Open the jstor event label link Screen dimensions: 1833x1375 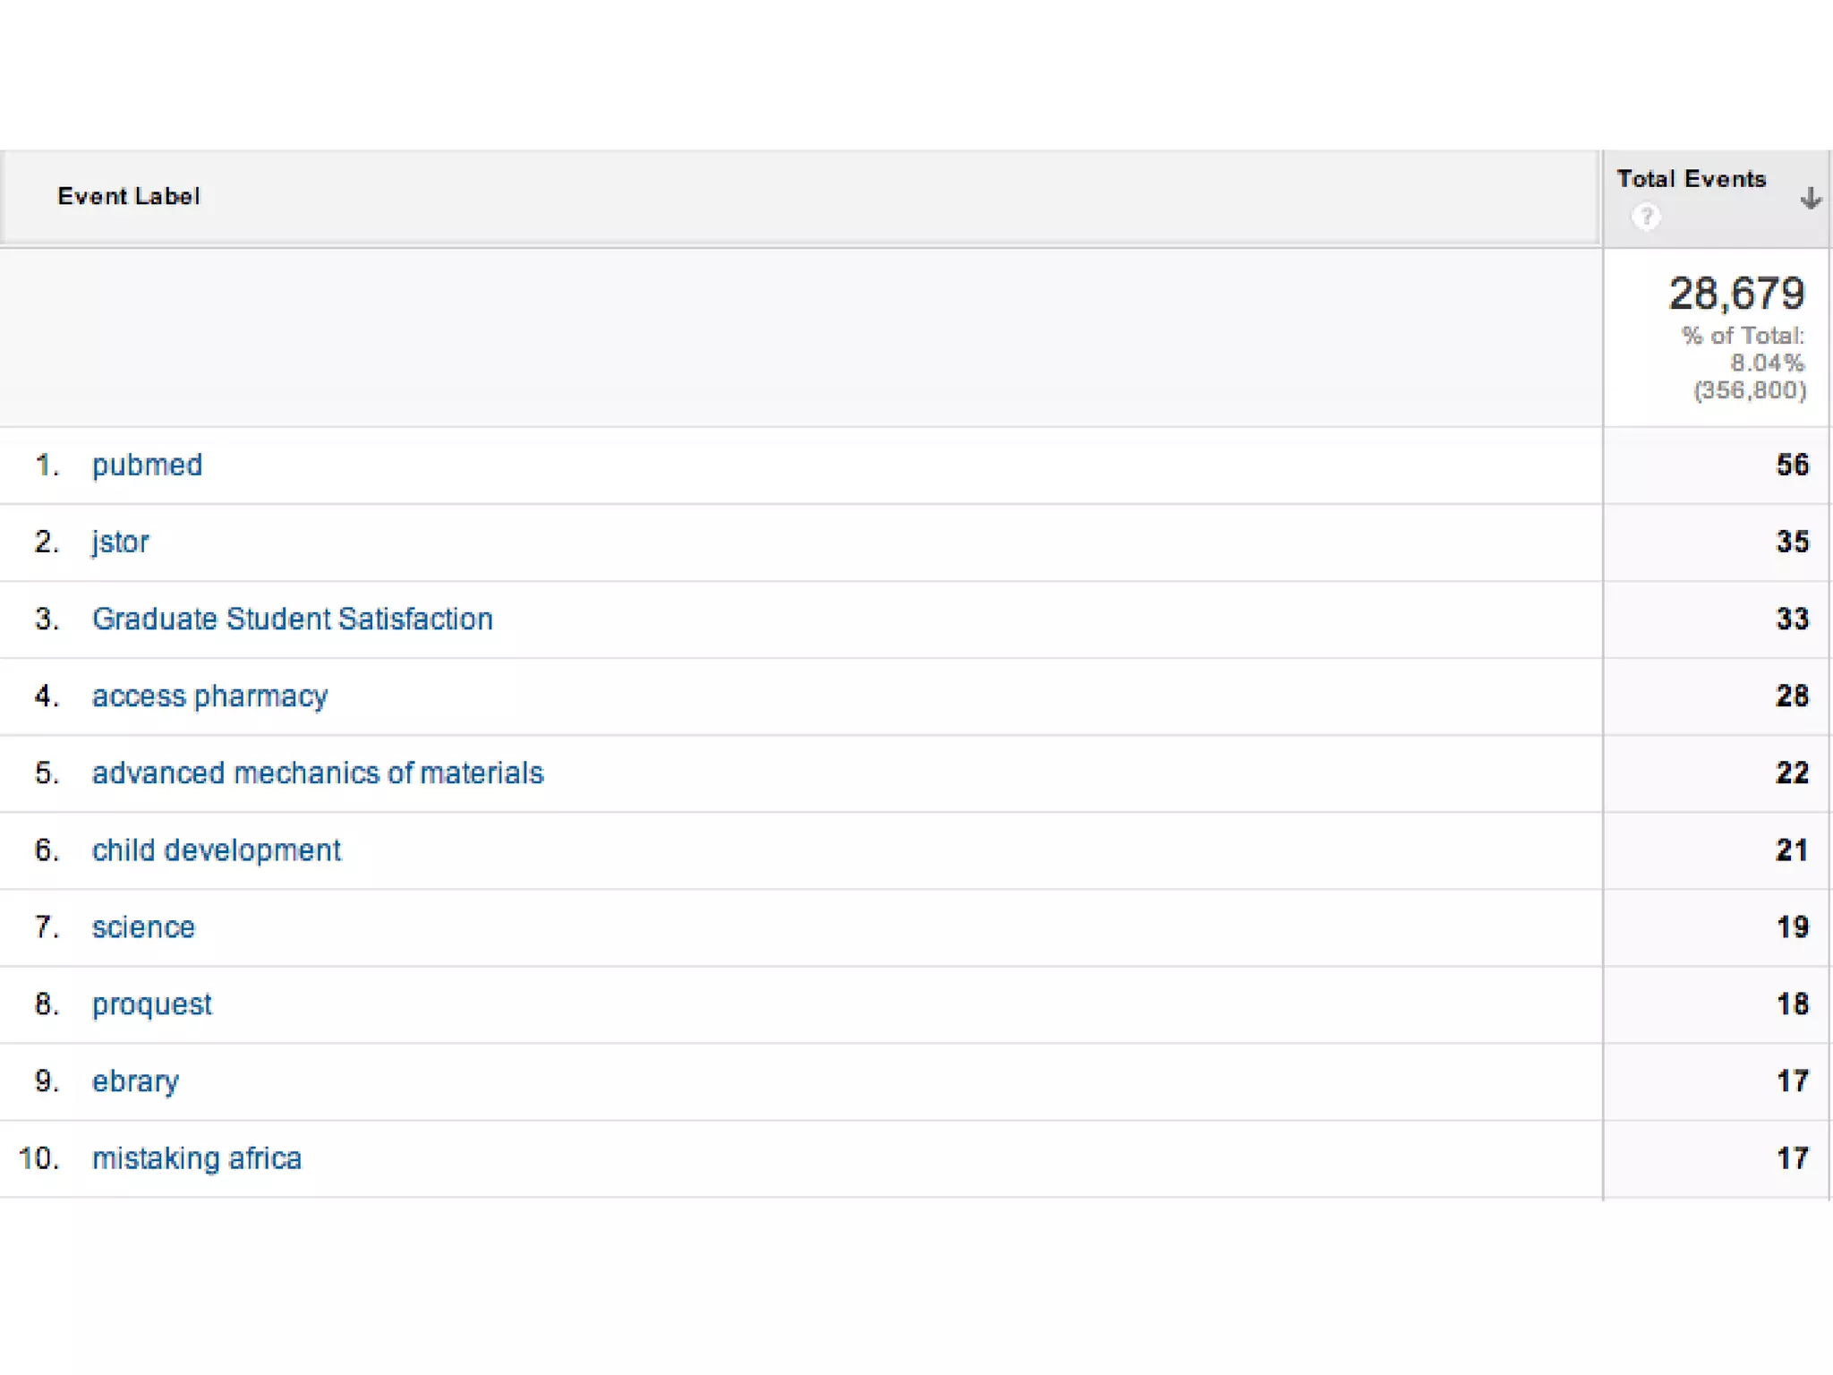point(120,542)
